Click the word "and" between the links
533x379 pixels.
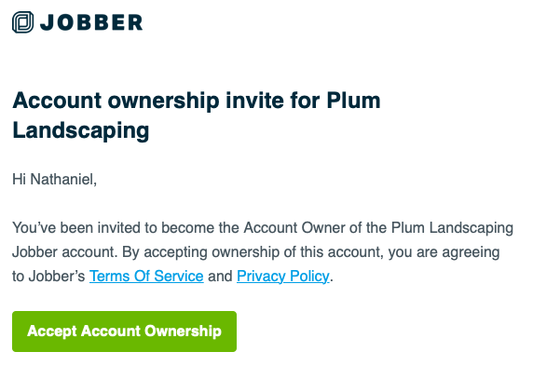(220, 276)
